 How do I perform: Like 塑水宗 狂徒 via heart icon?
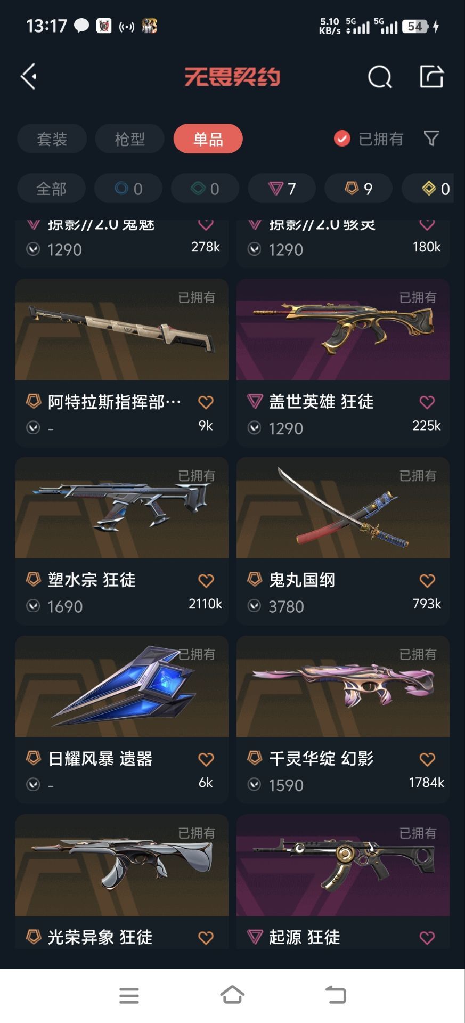coord(206,580)
